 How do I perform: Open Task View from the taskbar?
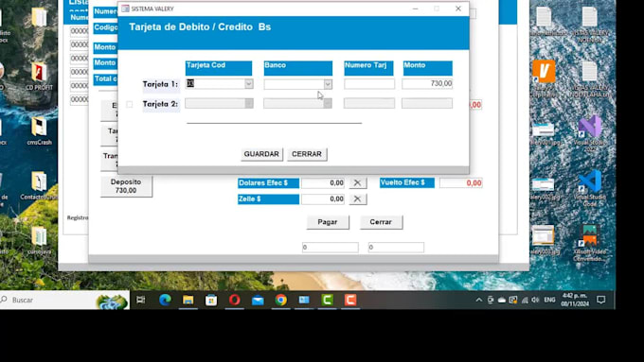tap(141, 300)
